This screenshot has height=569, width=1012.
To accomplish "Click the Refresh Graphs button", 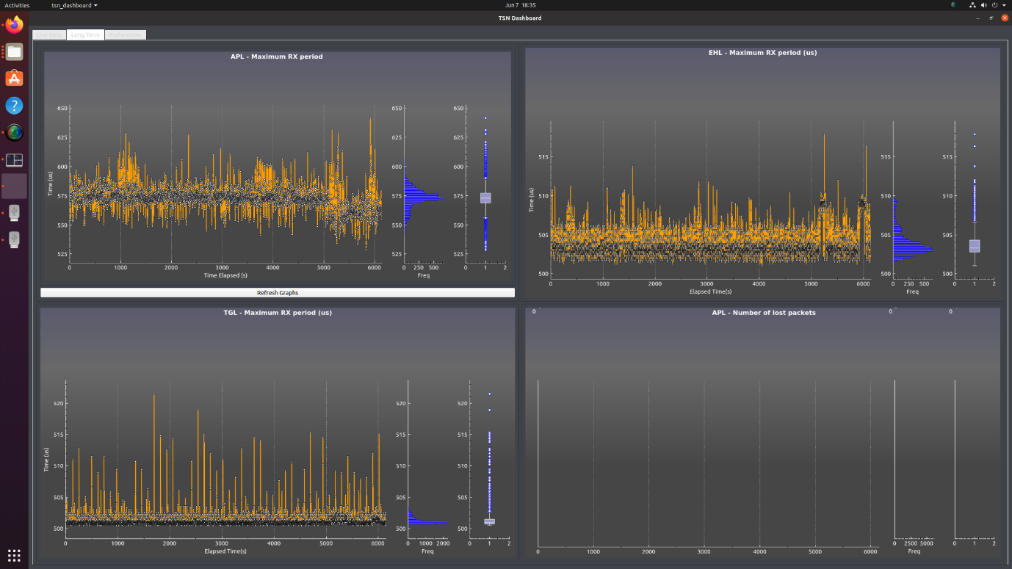I will click(x=278, y=292).
